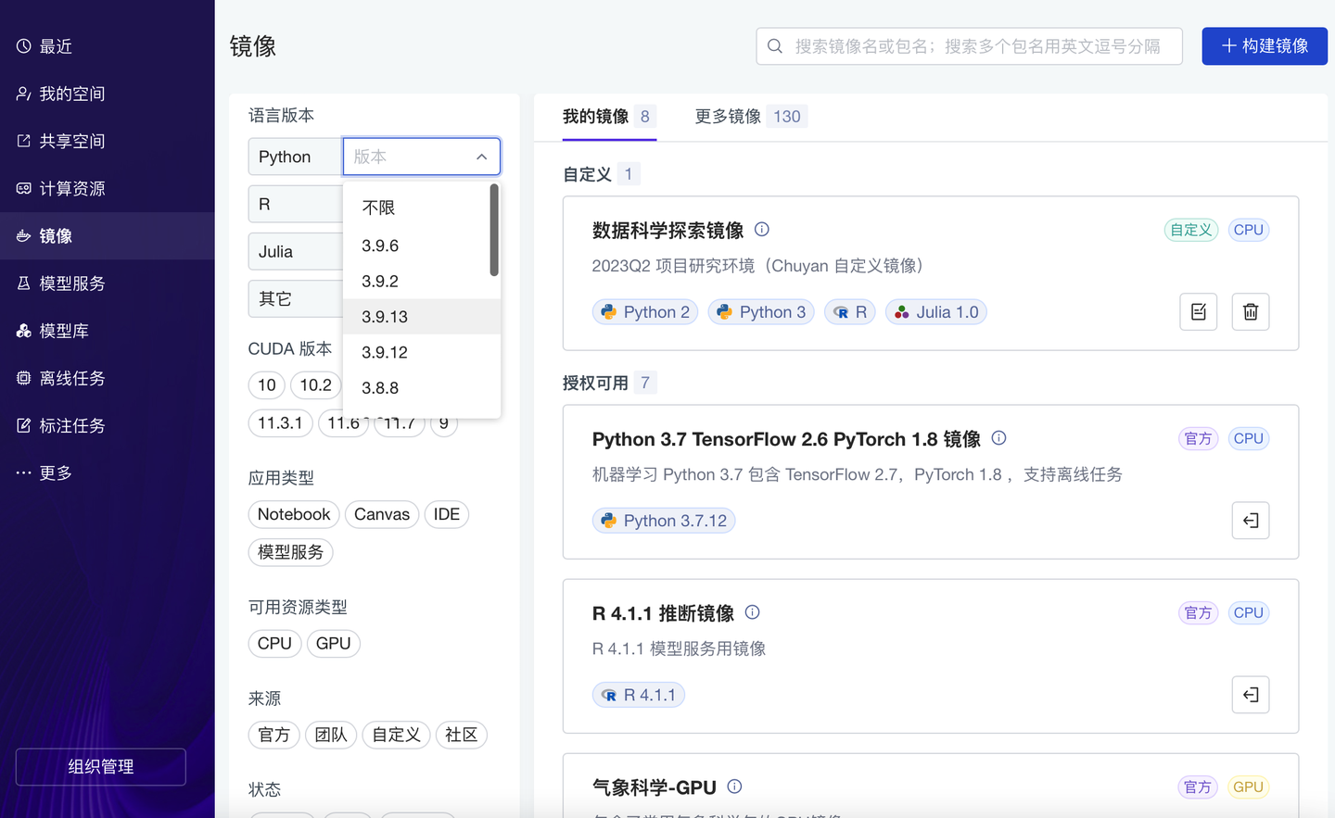Select Julia language filter
1335x818 pixels.
tap(295, 251)
